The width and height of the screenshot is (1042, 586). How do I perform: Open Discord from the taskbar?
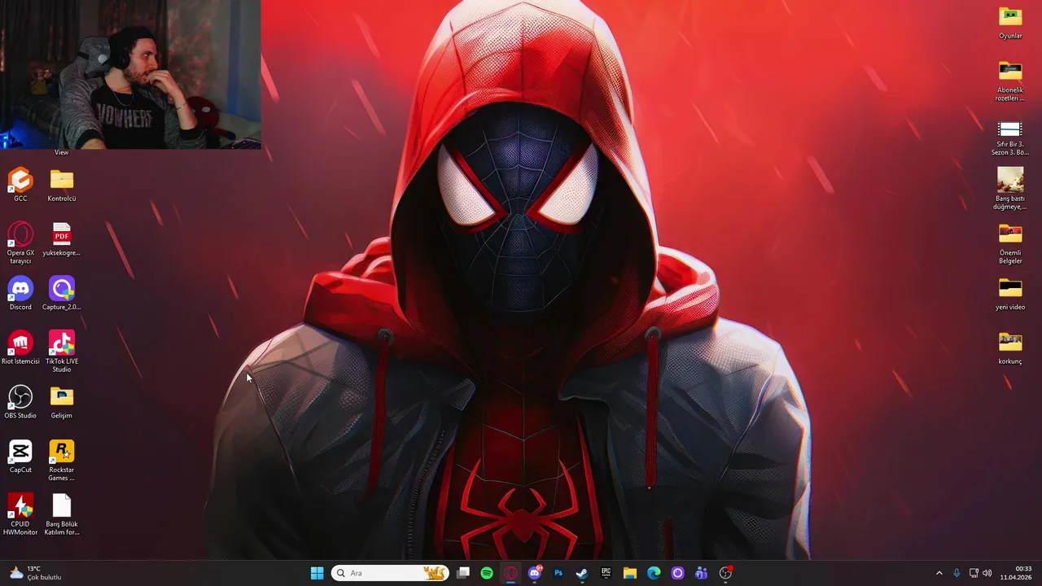click(x=535, y=573)
